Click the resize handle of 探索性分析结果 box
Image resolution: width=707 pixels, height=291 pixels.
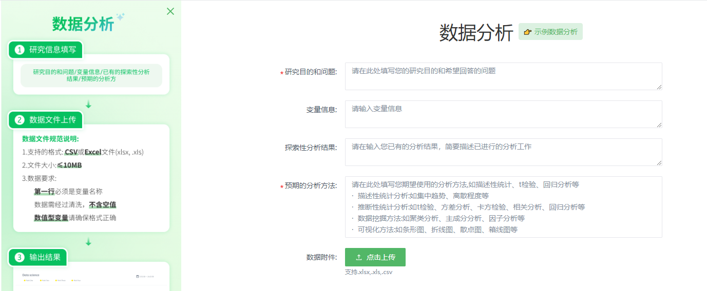tap(659, 162)
